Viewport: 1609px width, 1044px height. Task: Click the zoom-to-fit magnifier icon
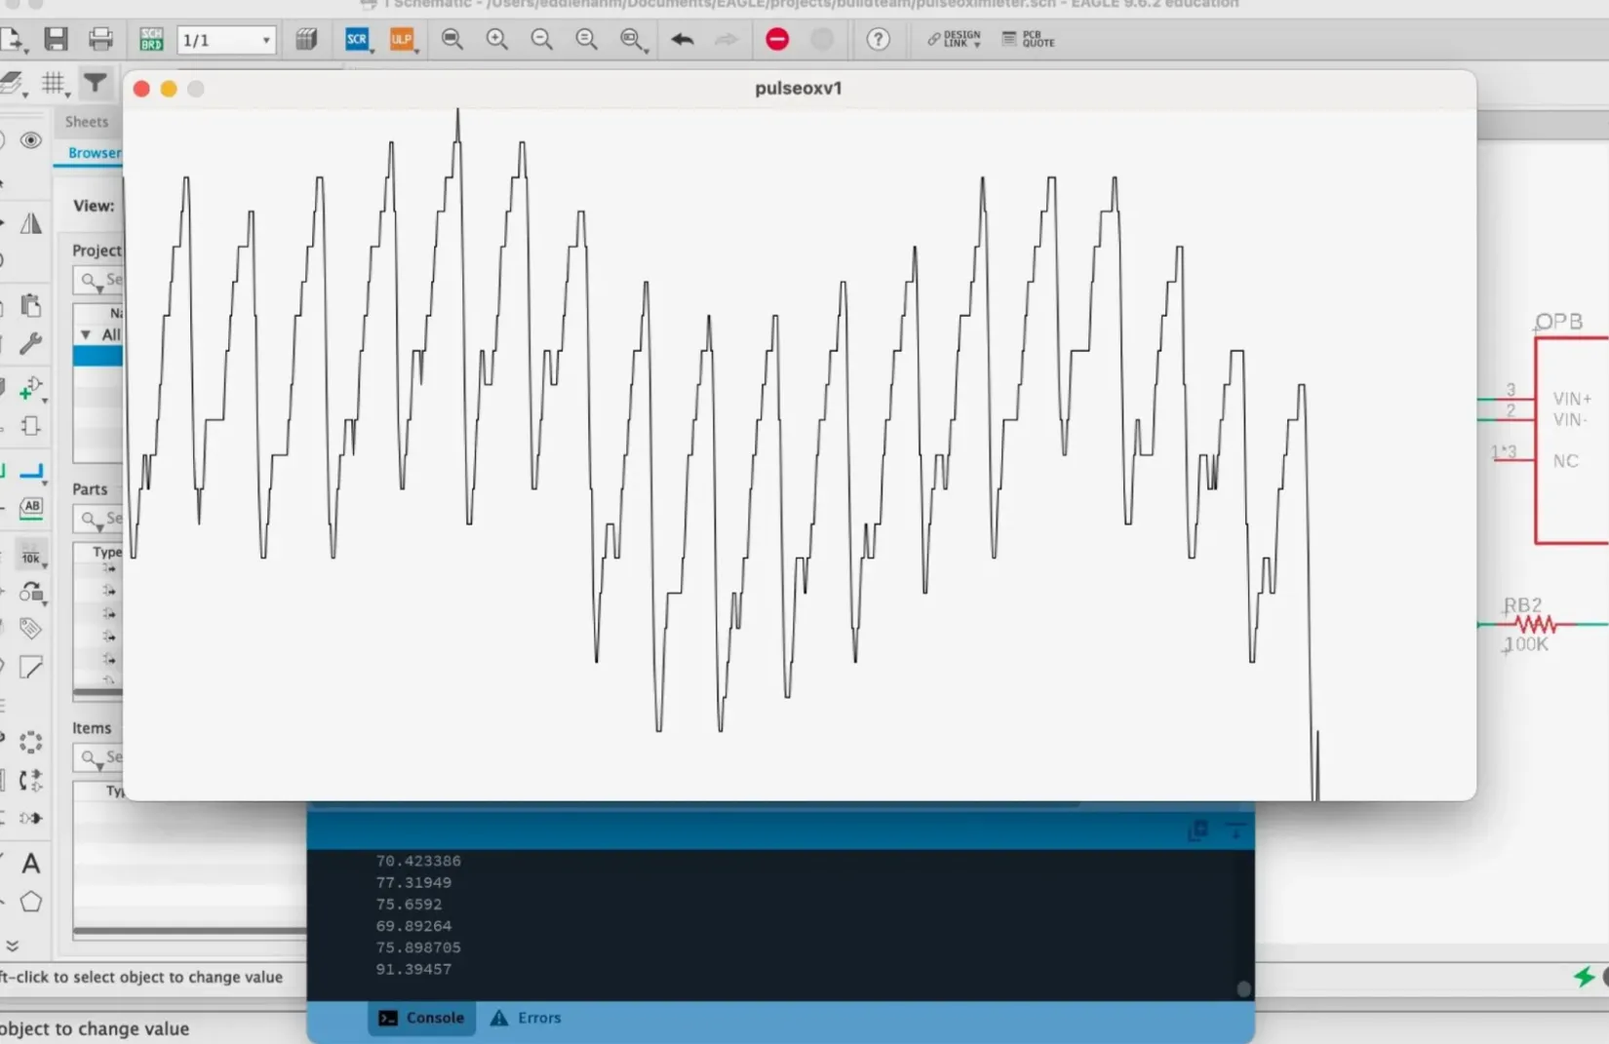point(451,39)
